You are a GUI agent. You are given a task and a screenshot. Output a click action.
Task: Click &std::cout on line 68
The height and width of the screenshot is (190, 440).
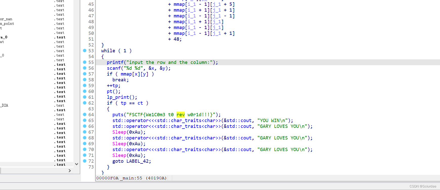click(x=238, y=138)
